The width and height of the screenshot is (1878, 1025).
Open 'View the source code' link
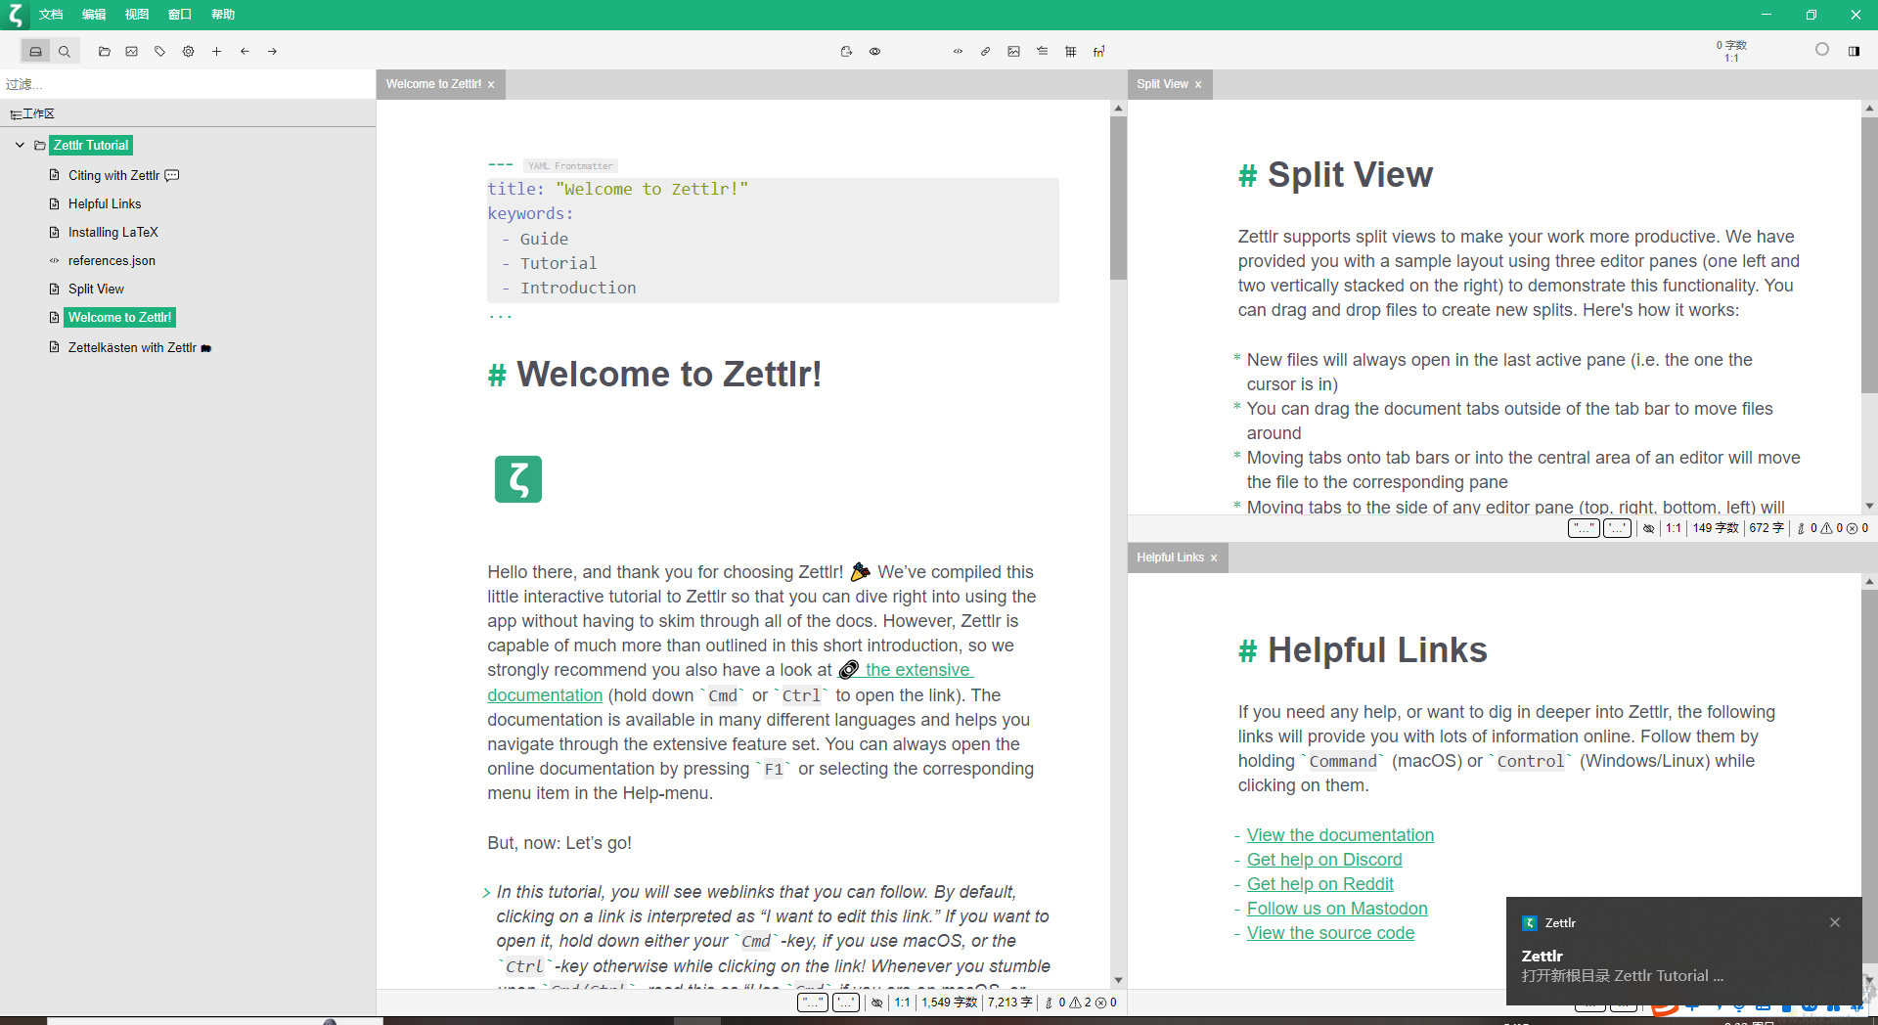click(1330, 933)
